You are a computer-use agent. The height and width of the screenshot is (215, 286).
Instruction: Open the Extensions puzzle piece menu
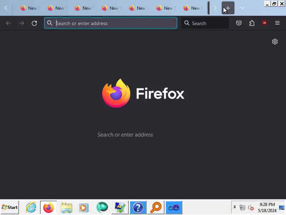252,23
